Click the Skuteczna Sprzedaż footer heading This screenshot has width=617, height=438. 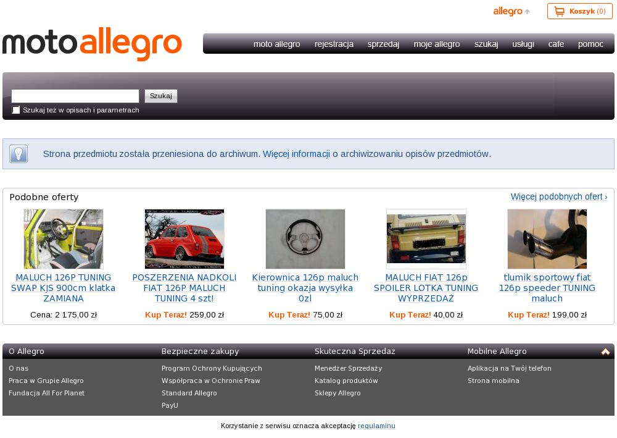pyautogui.click(x=355, y=352)
